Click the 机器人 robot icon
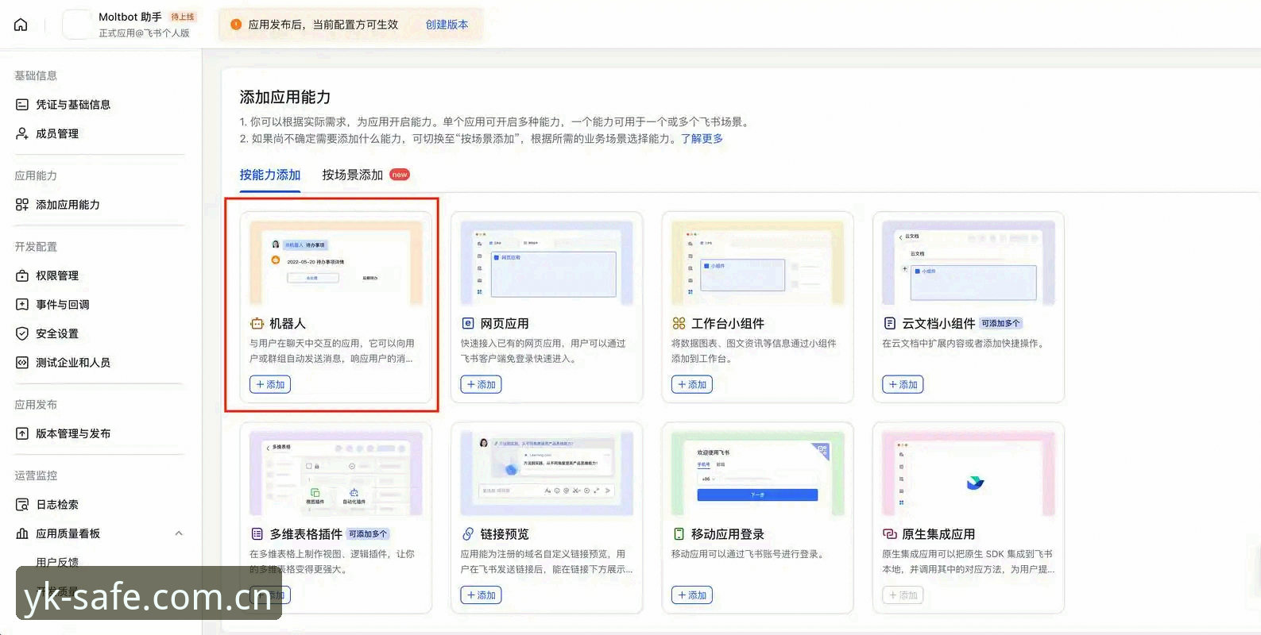The image size is (1261, 635). point(257,324)
